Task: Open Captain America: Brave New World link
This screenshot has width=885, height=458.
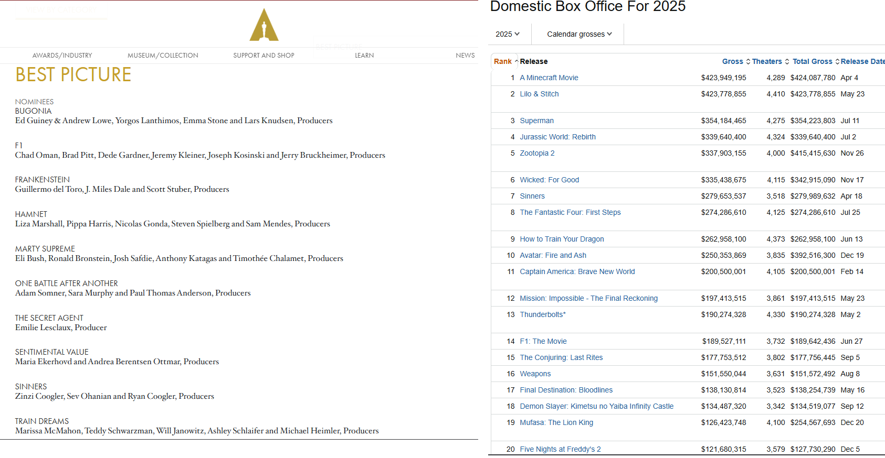Action: coord(577,271)
